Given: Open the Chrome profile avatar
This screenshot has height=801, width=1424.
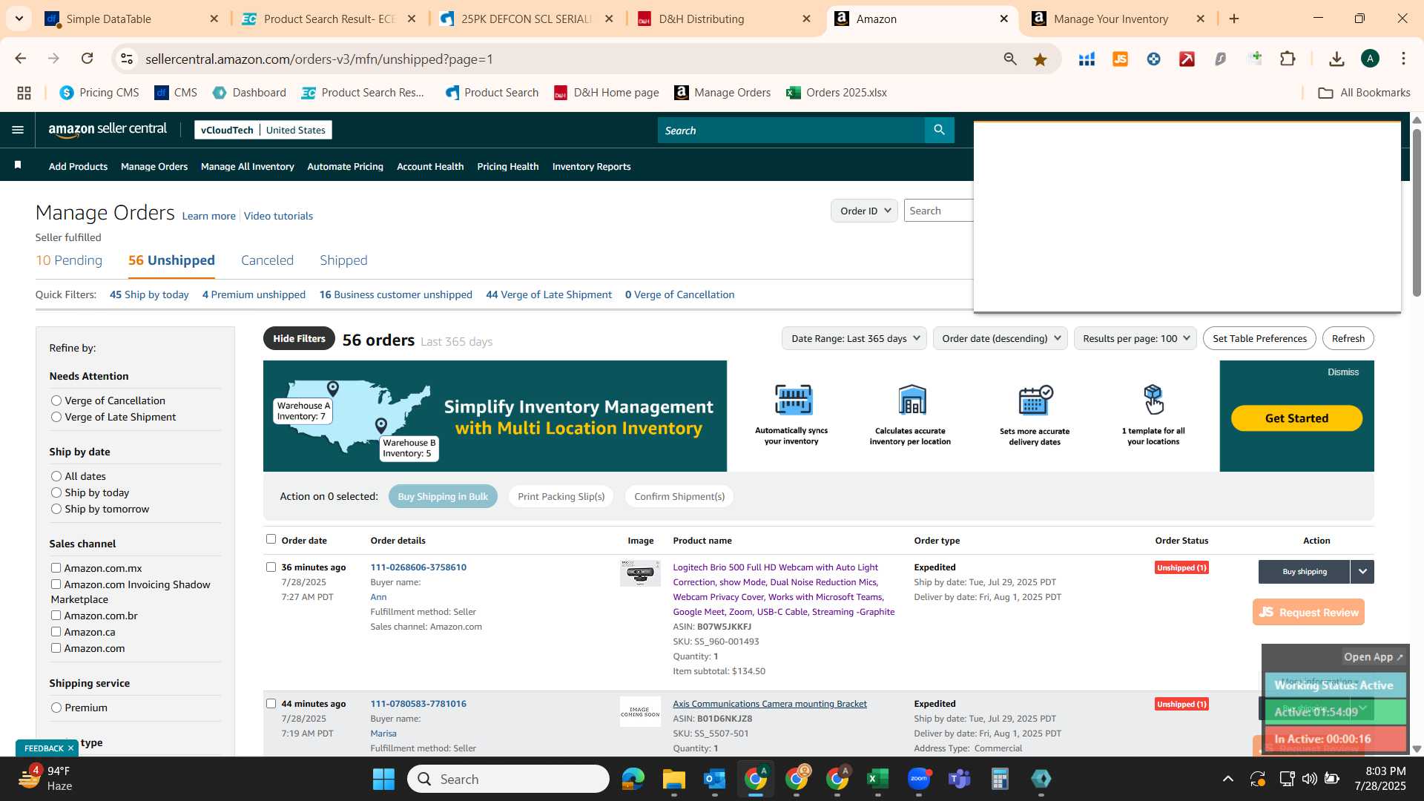Looking at the screenshot, I should pyautogui.click(x=1370, y=59).
